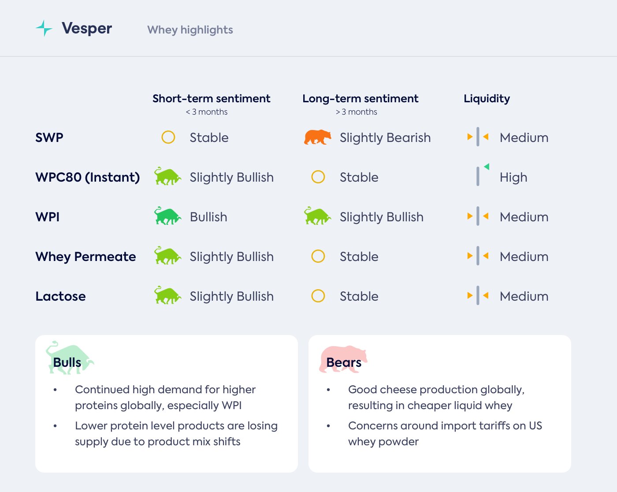Click Lactose medium liquidity arrows icon
617x492 pixels.
pos(478,296)
